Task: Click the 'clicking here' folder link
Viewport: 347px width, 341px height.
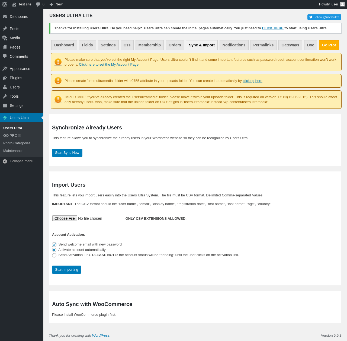Action: [252, 81]
